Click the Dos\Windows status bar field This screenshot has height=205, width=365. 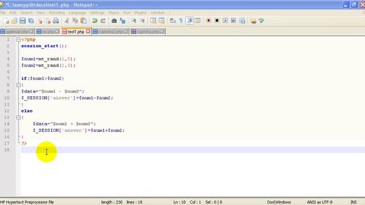pos(279,202)
